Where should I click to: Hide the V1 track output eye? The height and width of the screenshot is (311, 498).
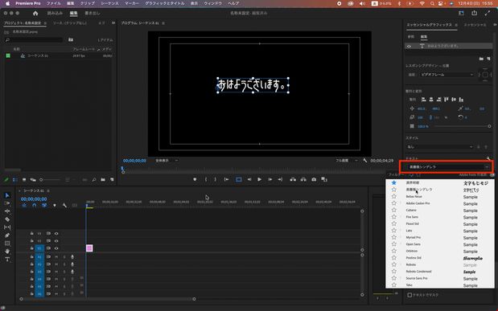tap(56, 248)
